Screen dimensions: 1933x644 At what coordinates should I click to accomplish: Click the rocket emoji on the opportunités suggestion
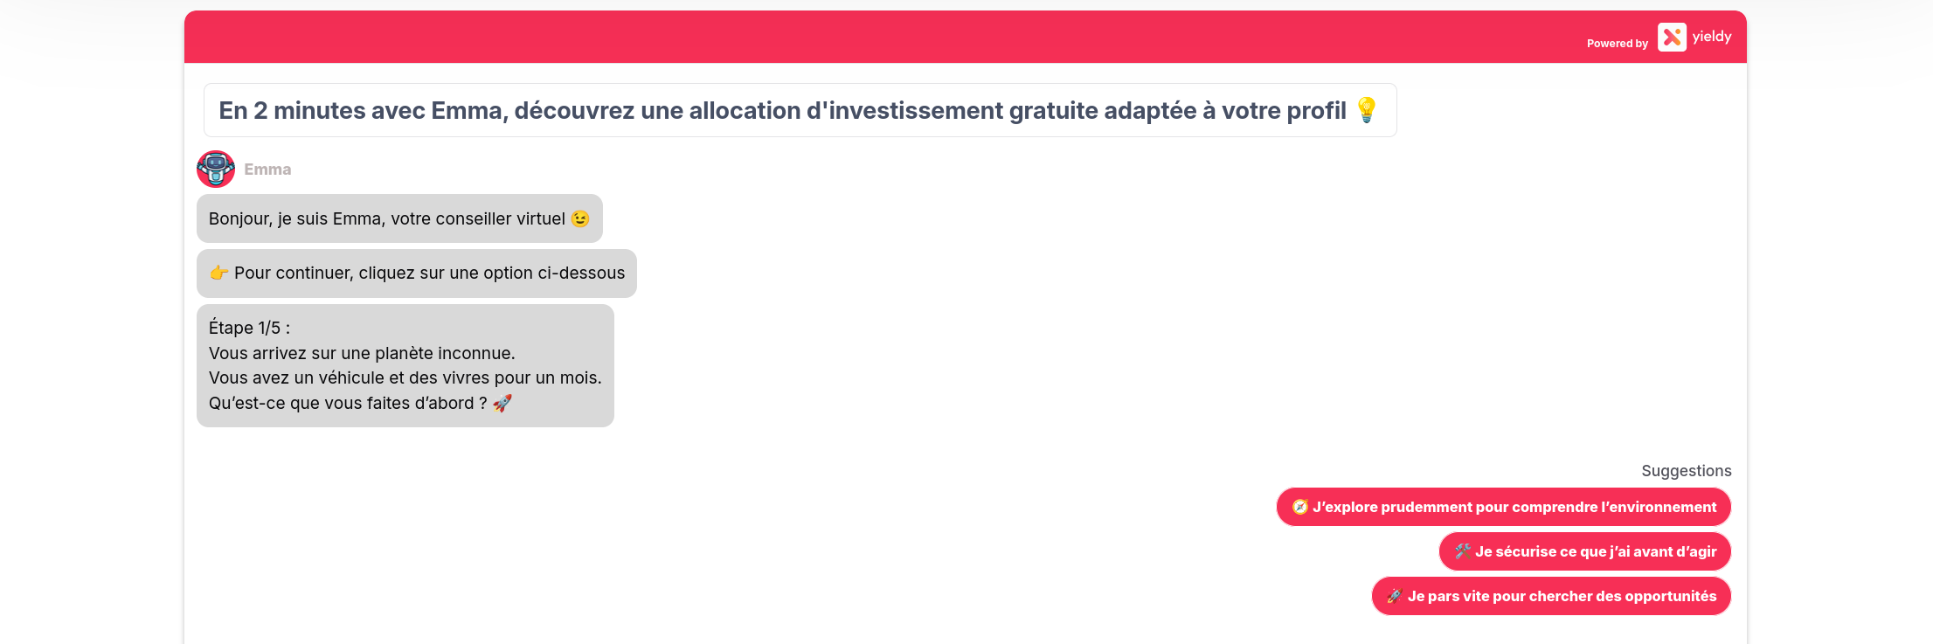1393,596
